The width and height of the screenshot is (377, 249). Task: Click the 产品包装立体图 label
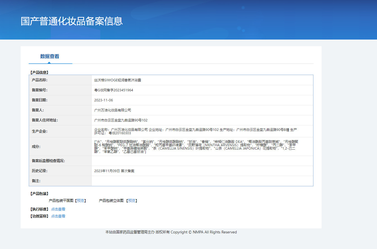(111, 201)
